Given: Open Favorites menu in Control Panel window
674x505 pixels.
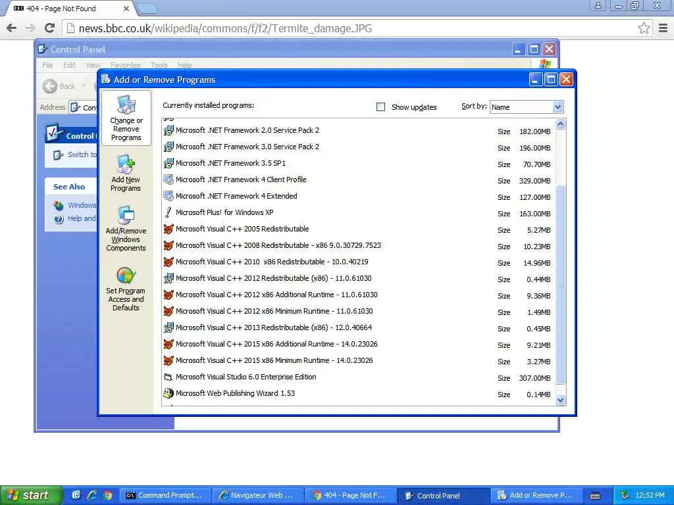Looking at the screenshot, I should tap(126, 65).
